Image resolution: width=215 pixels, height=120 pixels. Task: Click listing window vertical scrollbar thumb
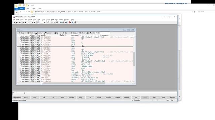134,59
